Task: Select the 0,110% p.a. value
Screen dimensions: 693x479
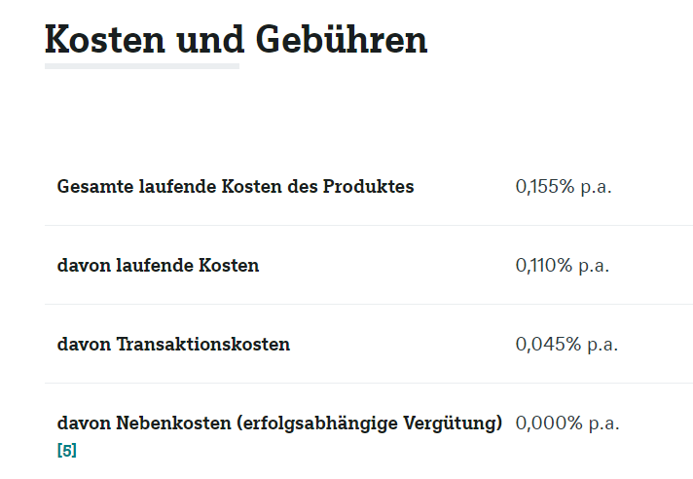Action: pos(563,266)
